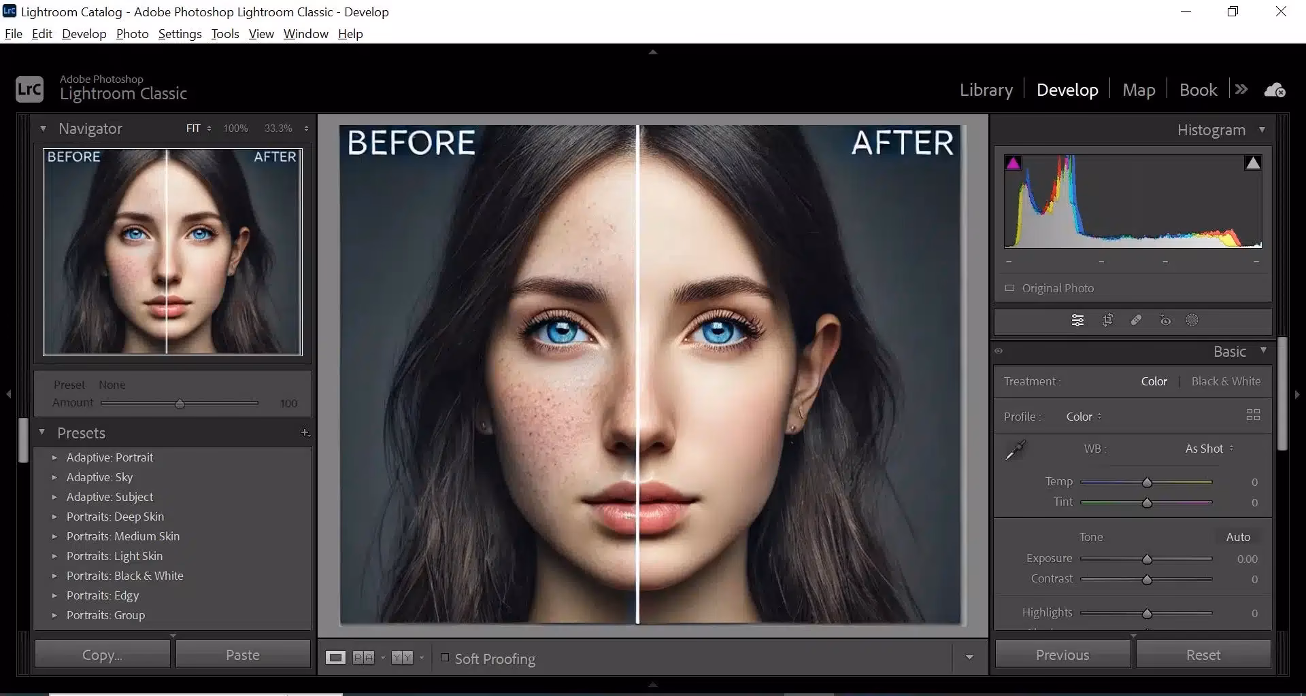
Task: Pick the White Balance eyedropper
Action: click(1015, 449)
